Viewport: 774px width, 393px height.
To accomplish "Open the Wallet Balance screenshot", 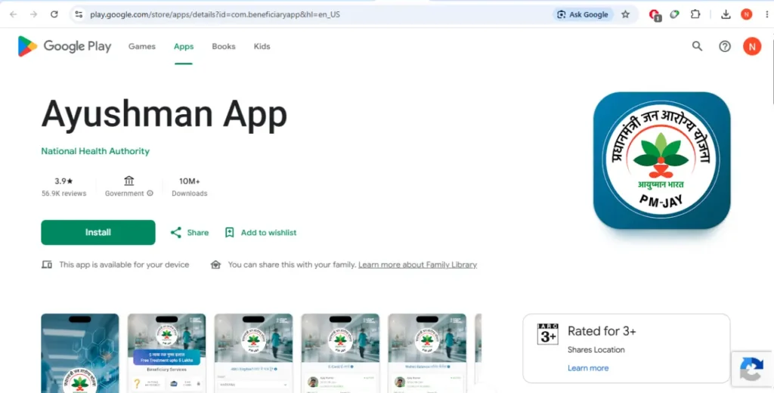I will (427, 353).
